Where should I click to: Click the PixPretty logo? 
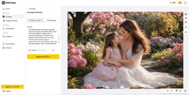click(9, 3)
